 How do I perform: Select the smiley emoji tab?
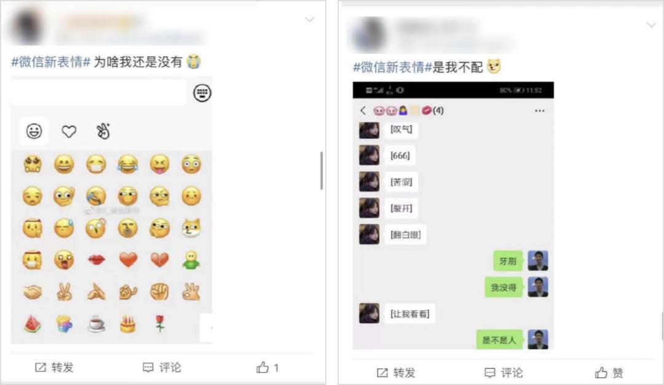click(34, 131)
